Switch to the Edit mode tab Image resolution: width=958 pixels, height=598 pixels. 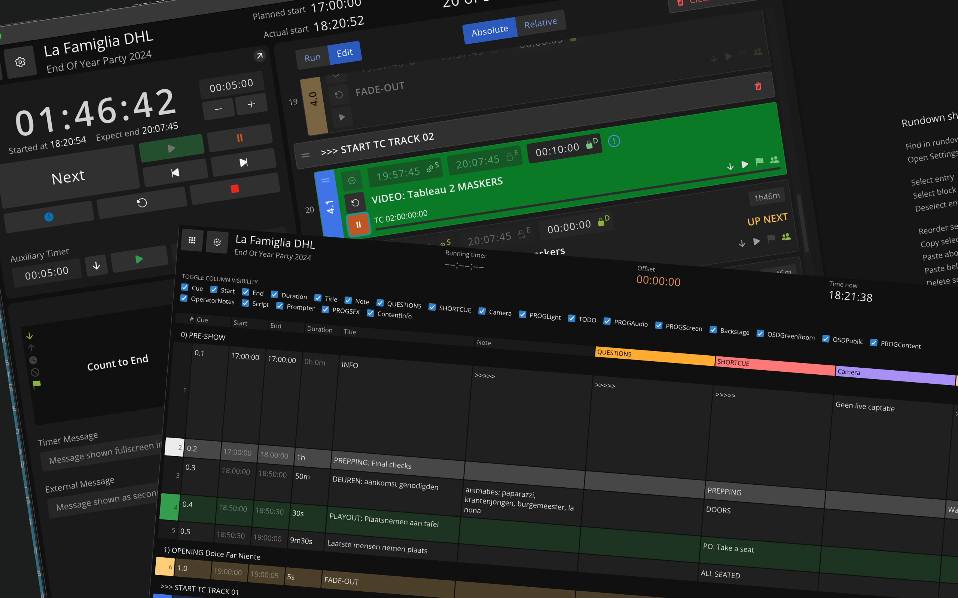345,53
